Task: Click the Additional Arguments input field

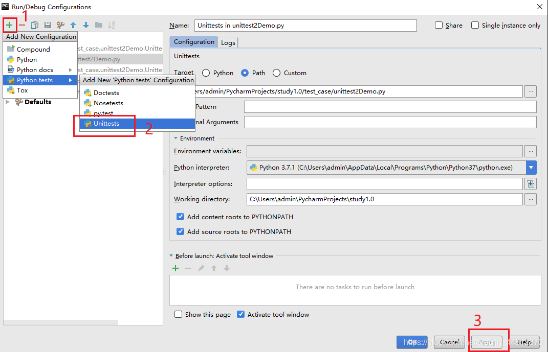Action: coord(390,122)
